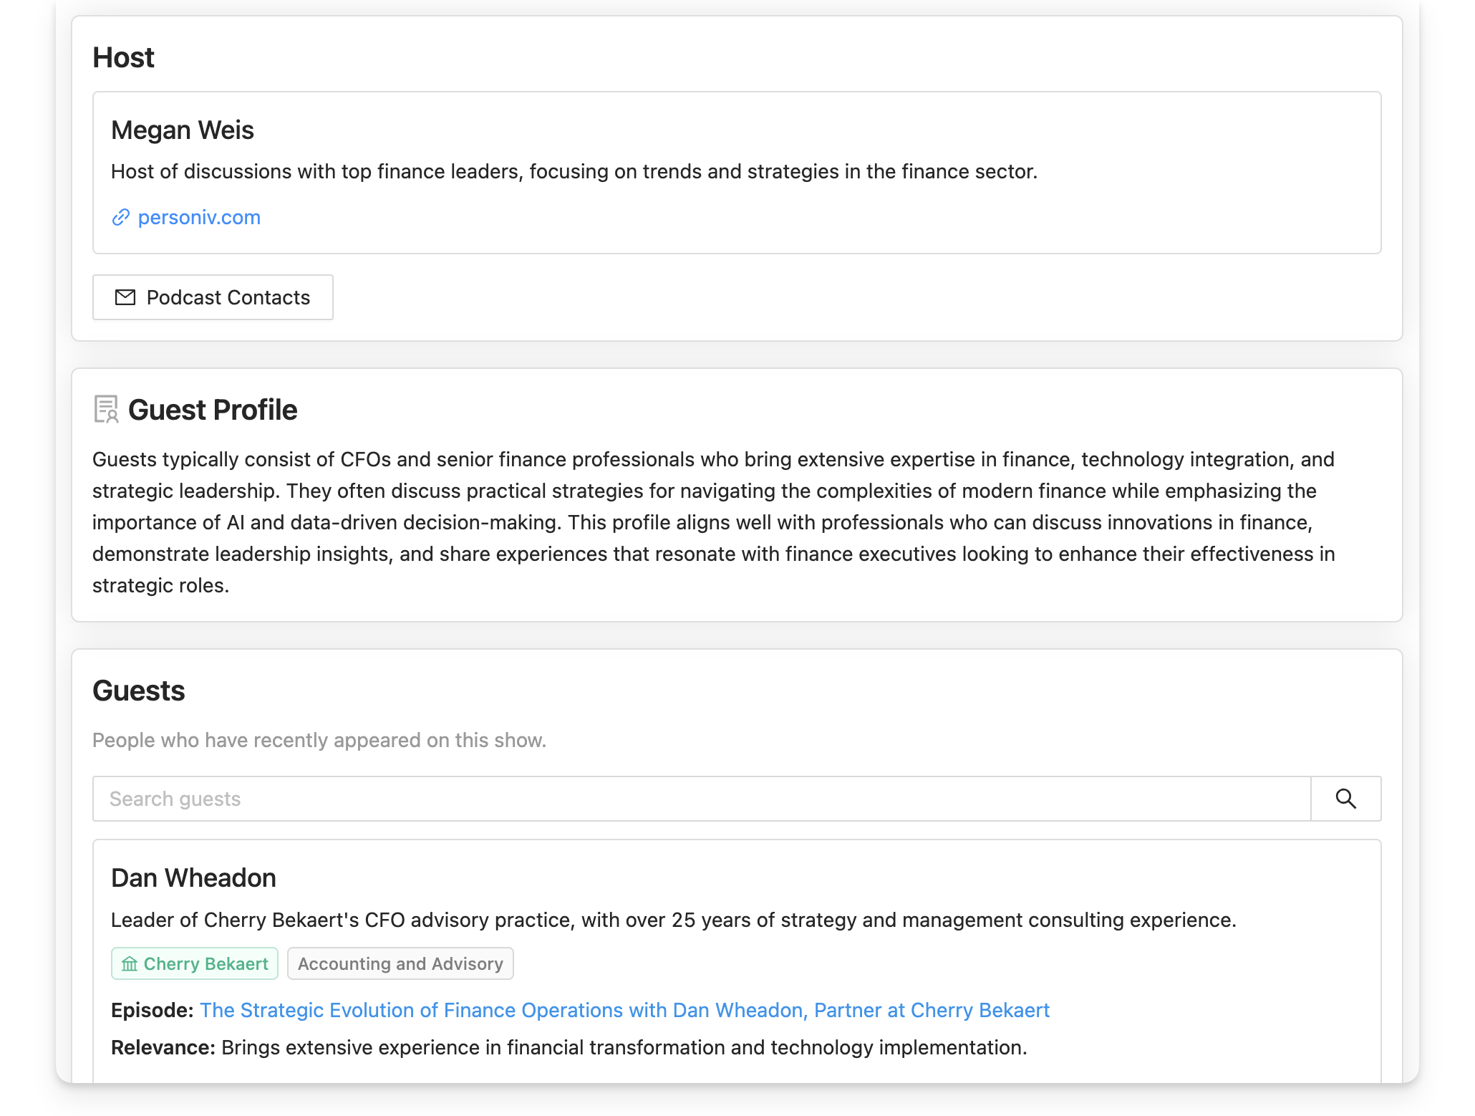Click the Dan Wheadon guest name
1475x1116 pixels.
point(193,878)
